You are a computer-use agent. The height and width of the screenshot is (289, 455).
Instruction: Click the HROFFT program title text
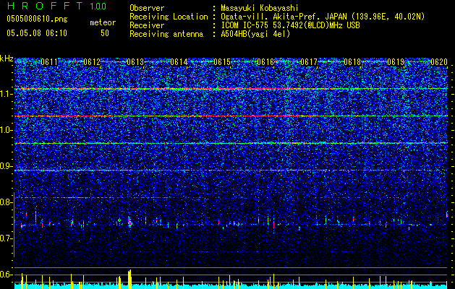pos(46,6)
